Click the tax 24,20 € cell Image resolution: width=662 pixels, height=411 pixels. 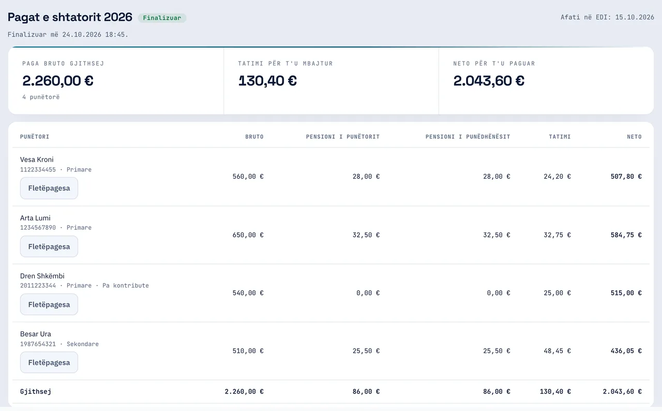(x=558, y=177)
